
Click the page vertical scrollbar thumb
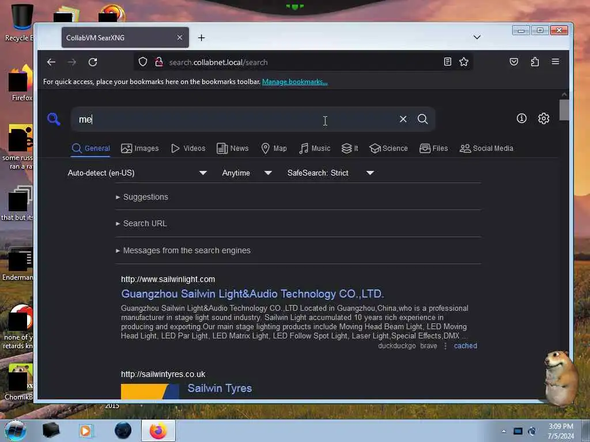[x=563, y=110]
